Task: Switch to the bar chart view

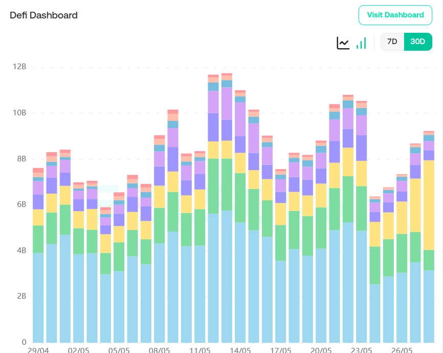Action: click(x=361, y=43)
